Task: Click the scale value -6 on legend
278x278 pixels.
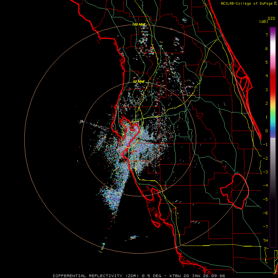Action: click(265, 213)
